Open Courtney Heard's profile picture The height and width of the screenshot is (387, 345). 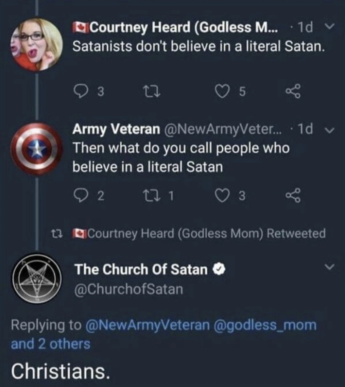(37, 44)
